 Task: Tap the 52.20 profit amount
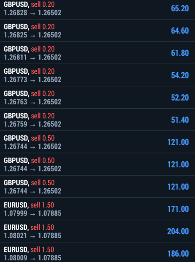(x=180, y=98)
